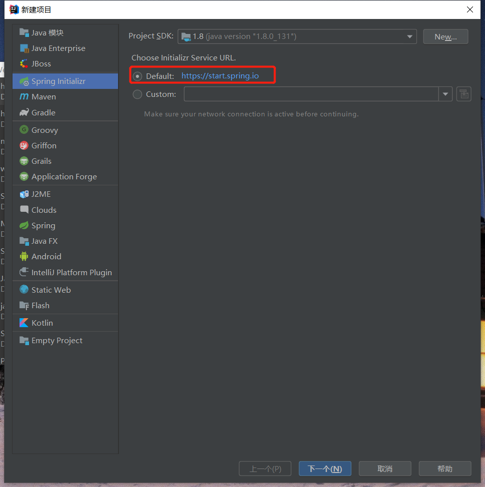Image resolution: width=485 pixels, height=487 pixels.
Task: Choose Empty Project from the list
Action: (56, 341)
